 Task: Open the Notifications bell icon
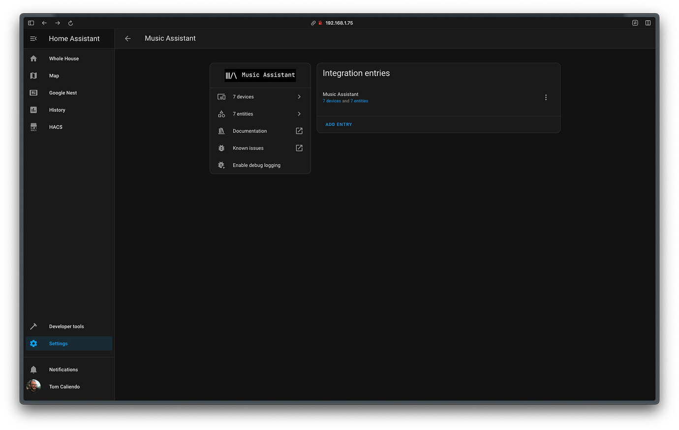coord(33,369)
